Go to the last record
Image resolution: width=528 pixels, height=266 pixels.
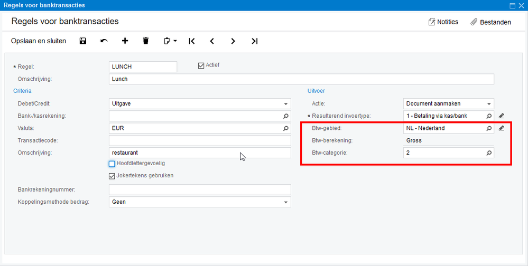[254, 41]
